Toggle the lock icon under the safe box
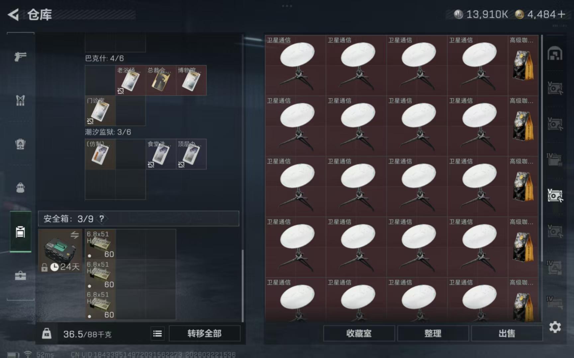 coord(44,267)
